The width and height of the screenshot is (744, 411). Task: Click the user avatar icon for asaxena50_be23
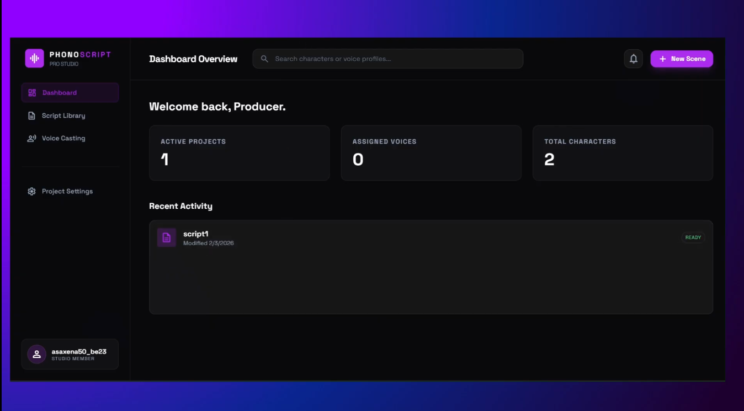tap(37, 354)
